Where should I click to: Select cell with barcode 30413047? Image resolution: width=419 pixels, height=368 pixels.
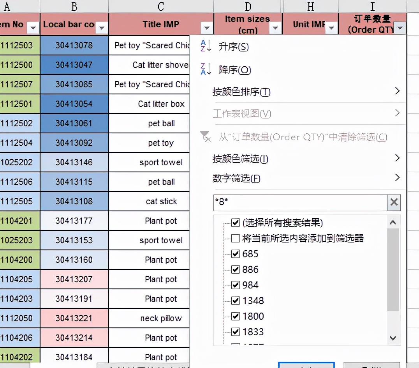click(74, 65)
